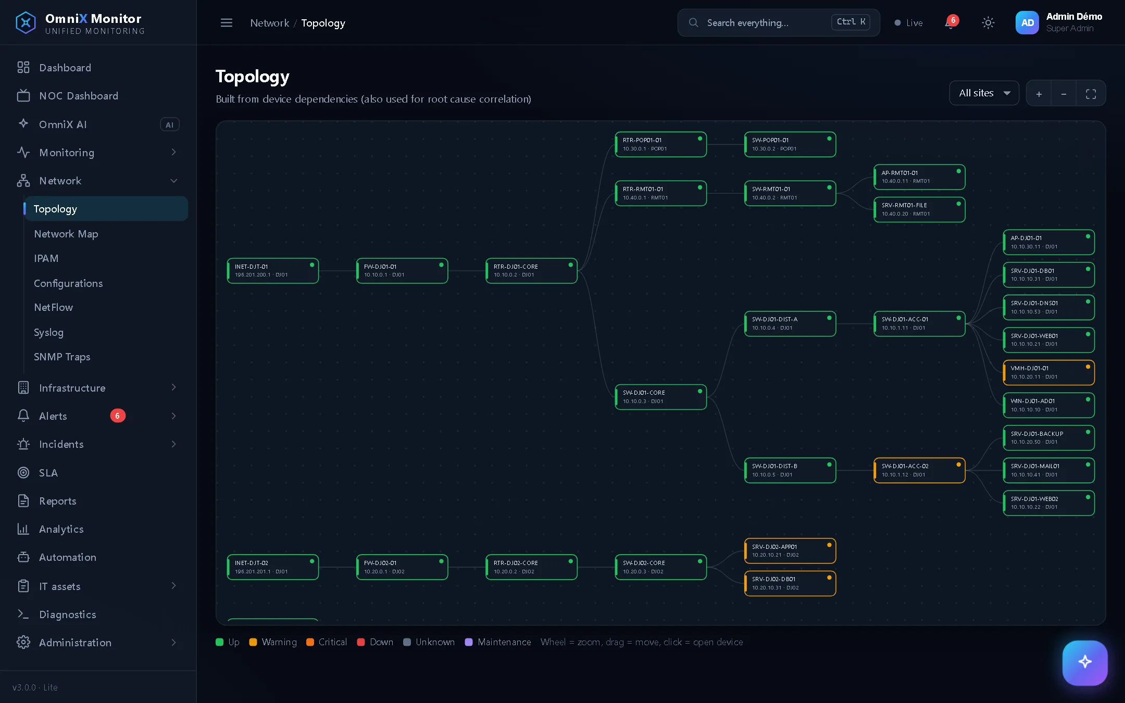Collapse the Network section chevron
The width and height of the screenshot is (1125, 703).
(173, 181)
